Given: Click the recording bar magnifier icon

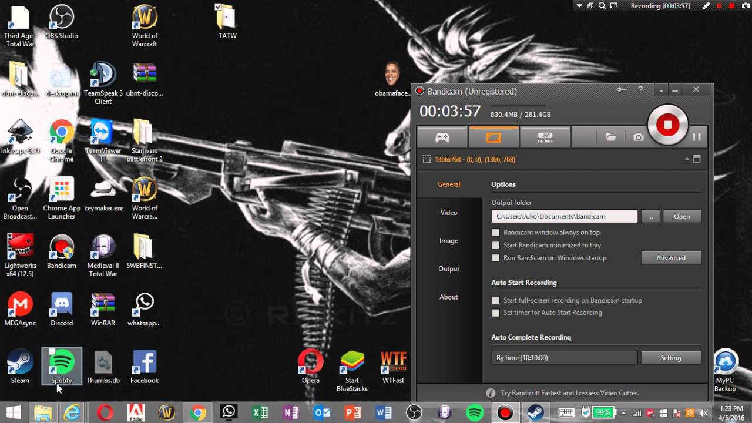Looking at the screenshot, I should [602, 6].
